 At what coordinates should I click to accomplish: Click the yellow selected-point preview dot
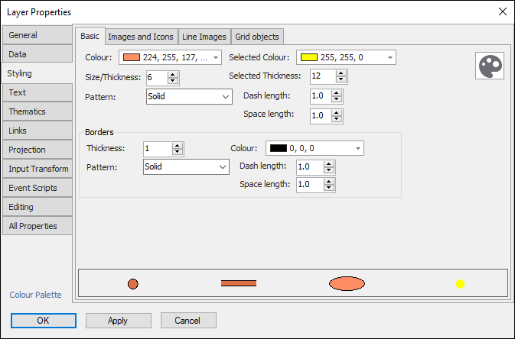click(x=460, y=284)
